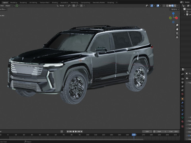This screenshot has width=191, height=143.
Task: Open the Output properties tab
Action: 183,83
